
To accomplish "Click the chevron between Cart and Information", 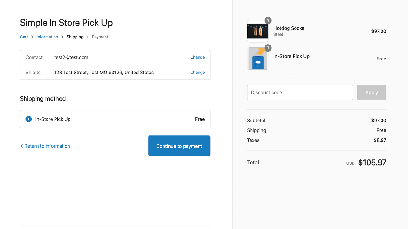I will point(32,37).
